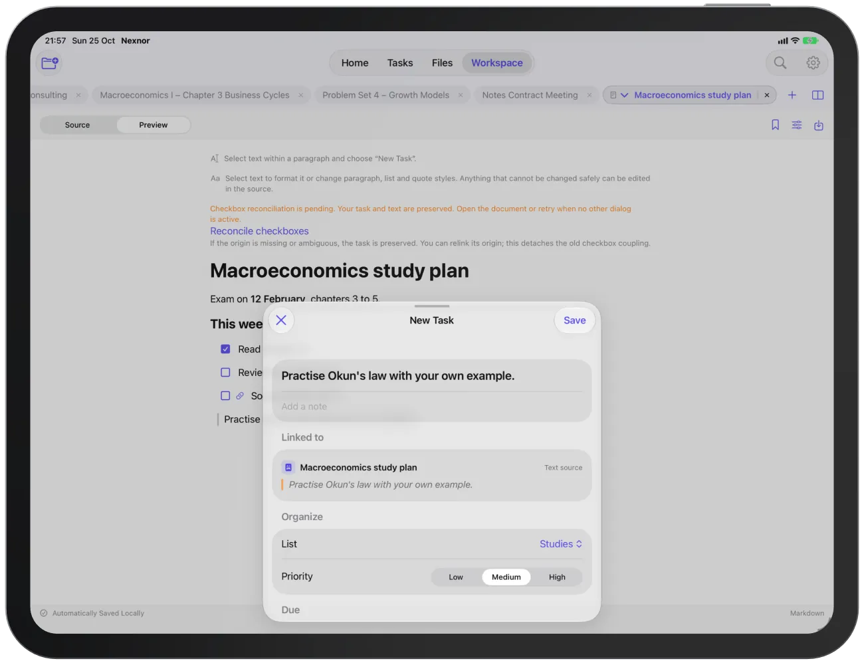This screenshot has width=864, height=663.
Task: Open the Studies list dropdown
Action: click(x=561, y=544)
